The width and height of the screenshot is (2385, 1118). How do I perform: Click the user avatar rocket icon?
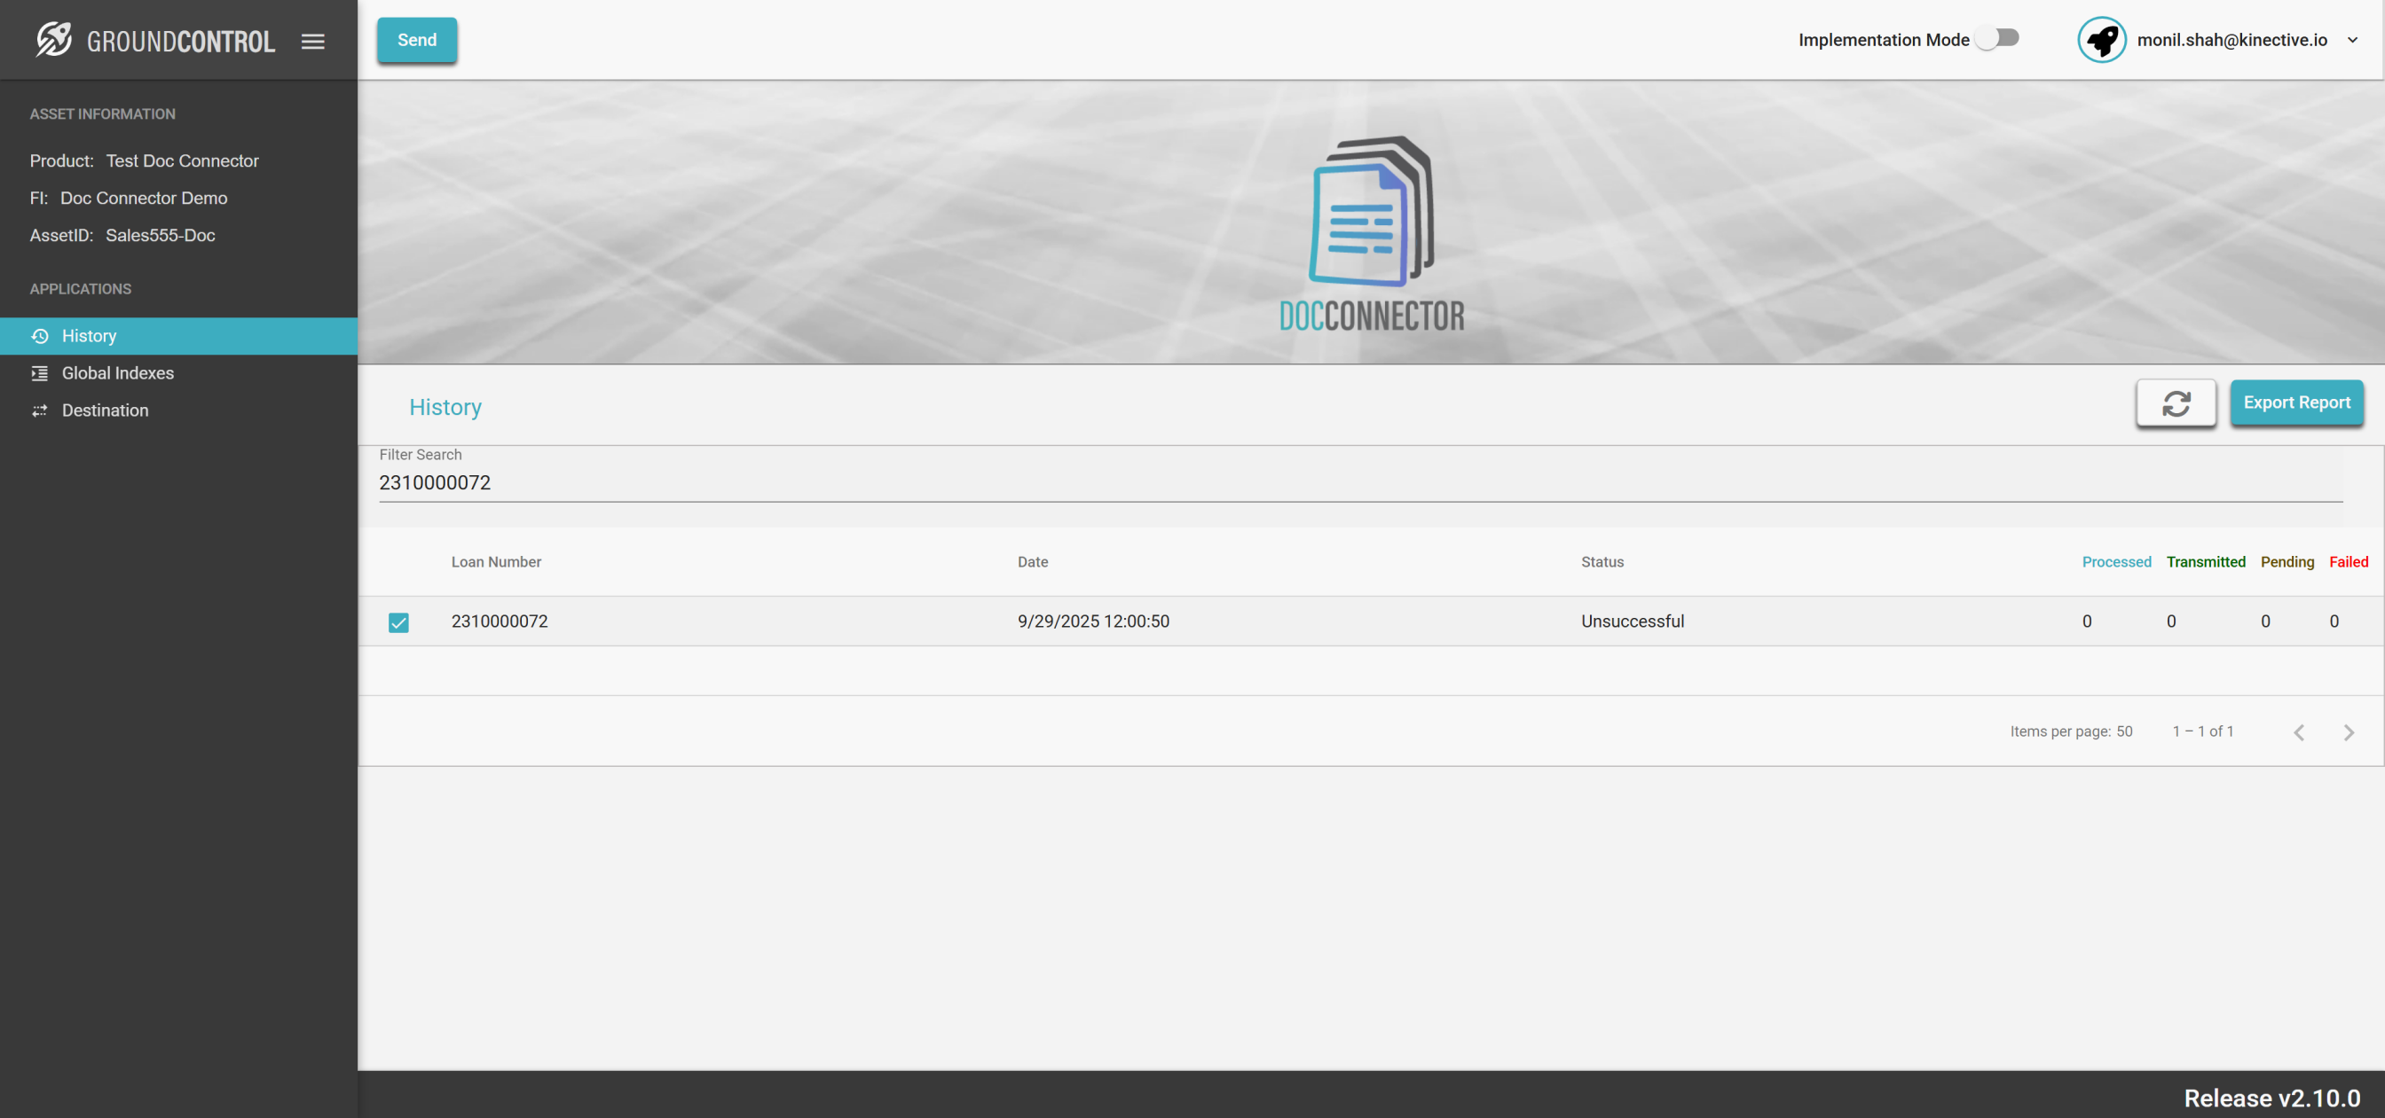2102,40
